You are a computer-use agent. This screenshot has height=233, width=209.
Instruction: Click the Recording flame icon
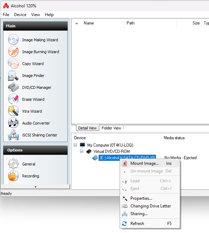[13, 176]
